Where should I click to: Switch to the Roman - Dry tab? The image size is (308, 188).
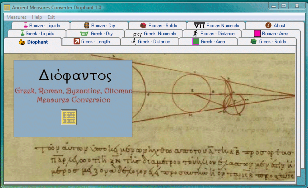click(x=99, y=26)
